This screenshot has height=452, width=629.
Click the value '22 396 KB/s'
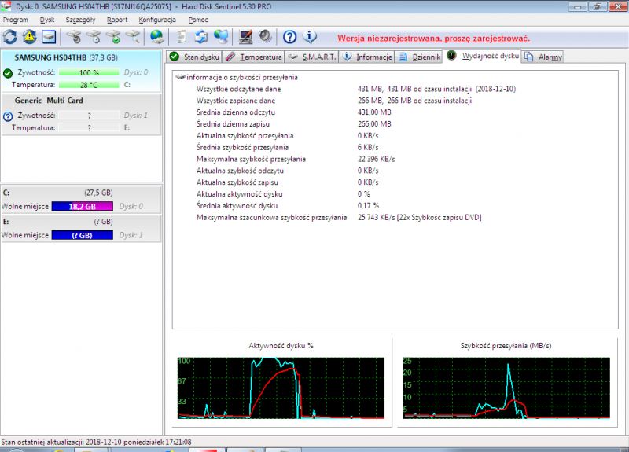(x=377, y=159)
